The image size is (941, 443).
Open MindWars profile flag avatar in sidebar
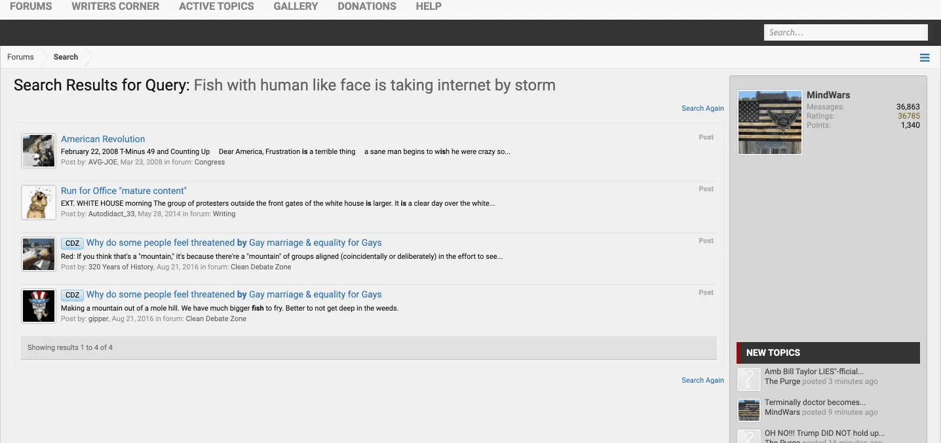pos(770,123)
